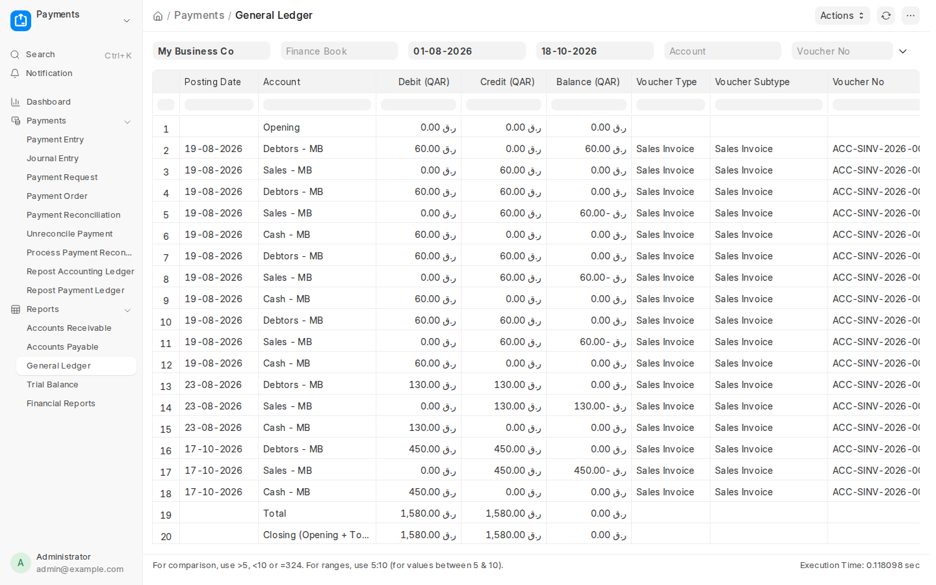Click the Notification bell icon
The image size is (936, 585).
pyautogui.click(x=15, y=73)
